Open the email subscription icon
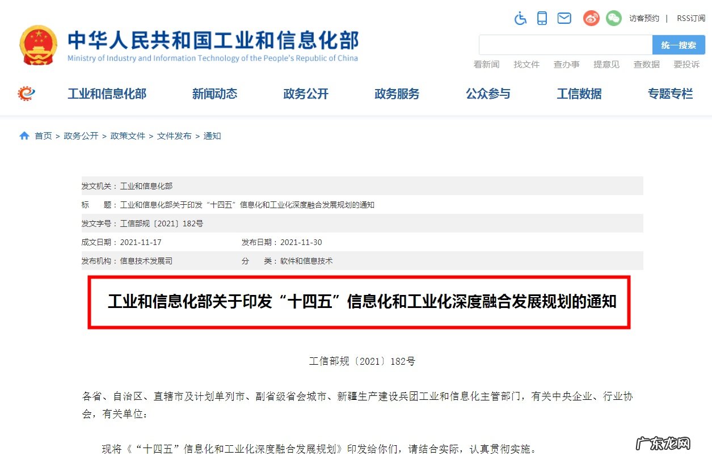The width and height of the screenshot is (712, 460). pos(563,18)
